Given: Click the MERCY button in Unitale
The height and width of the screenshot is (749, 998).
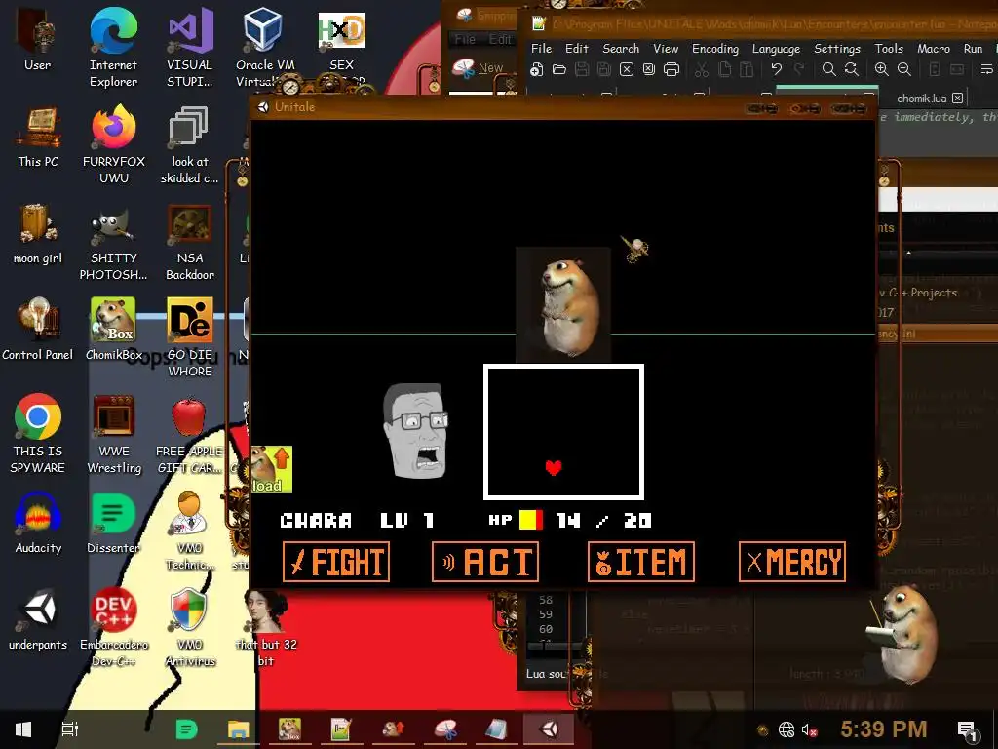Looking at the screenshot, I should pyautogui.click(x=792, y=562).
